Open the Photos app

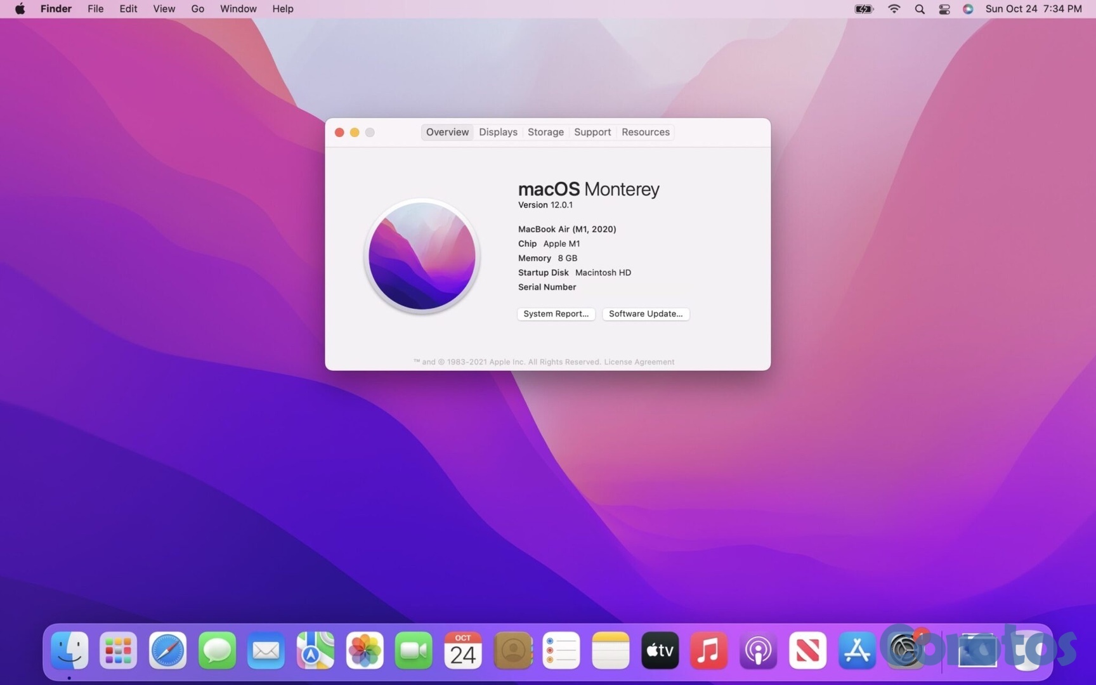click(x=365, y=650)
